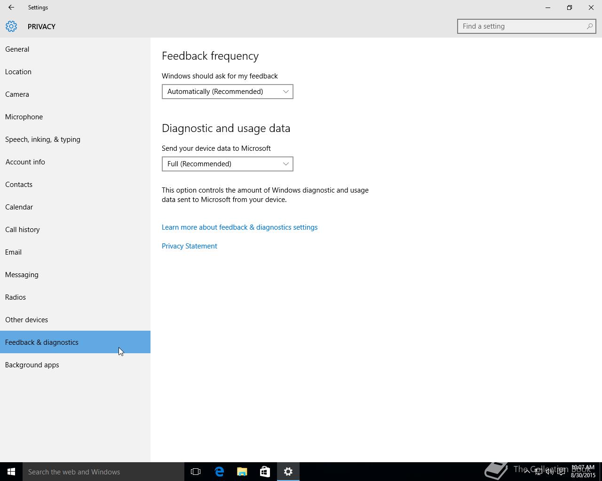This screenshot has width=602, height=481.
Task: Open the device data Full (Recommended) dropdown
Action: tap(228, 164)
